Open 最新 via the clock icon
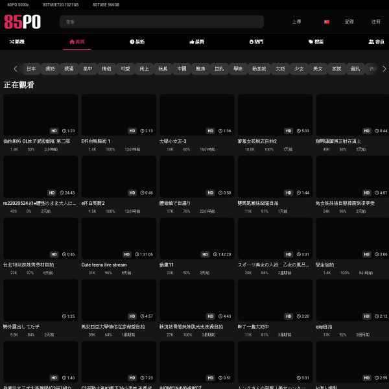 132,41
